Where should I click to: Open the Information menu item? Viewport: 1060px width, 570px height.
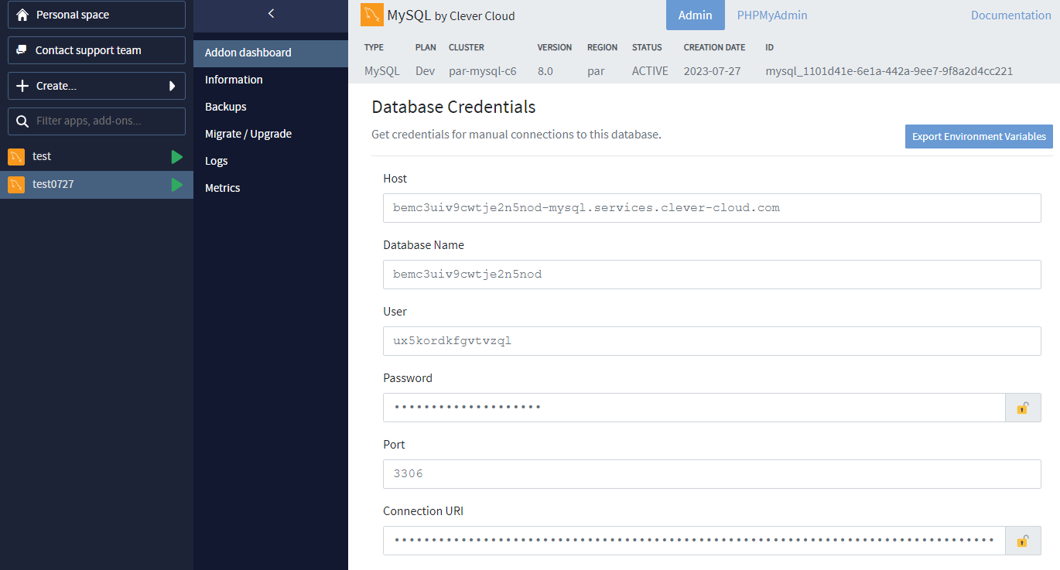click(271, 80)
